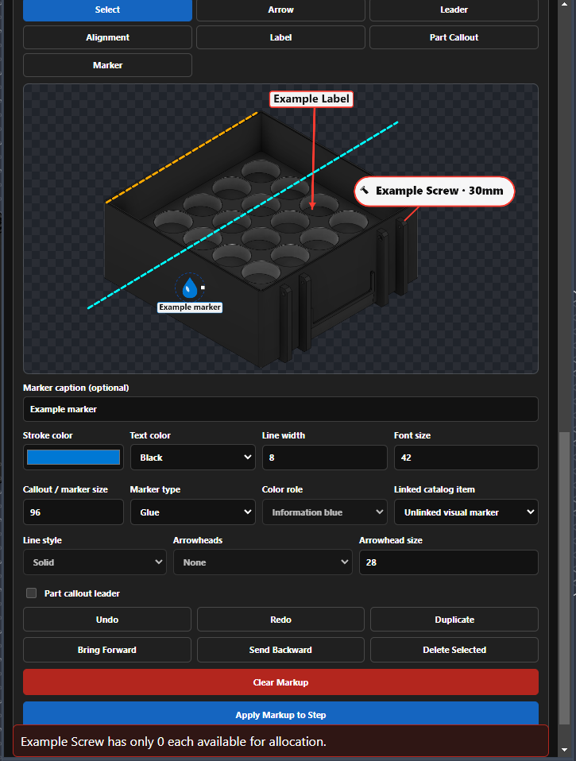Open the Line style dropdown
Image resolution: width=576 pixels, height=761 pixels.
[x=95, y=562]
